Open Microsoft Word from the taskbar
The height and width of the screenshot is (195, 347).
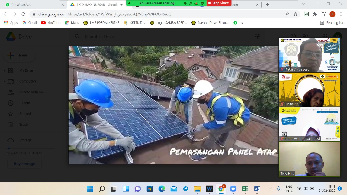click(x=256, y=188)
